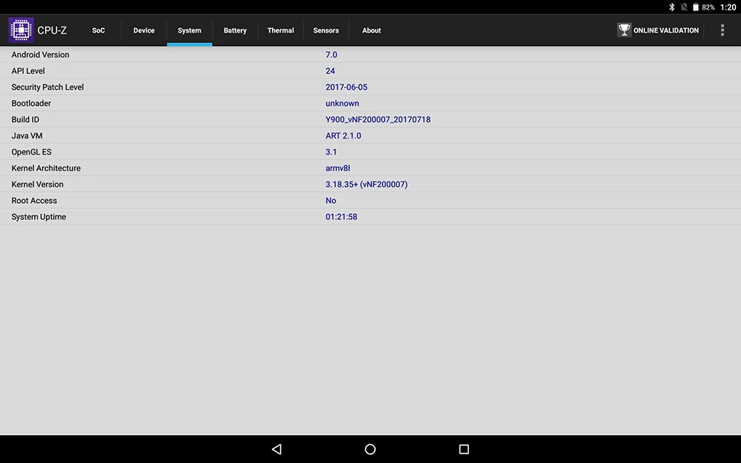Tap the trophy icon for online validation
The image size is (741, 463).
[624, 30]
